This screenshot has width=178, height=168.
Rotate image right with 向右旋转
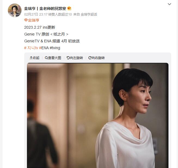click(x=97, y=58)
